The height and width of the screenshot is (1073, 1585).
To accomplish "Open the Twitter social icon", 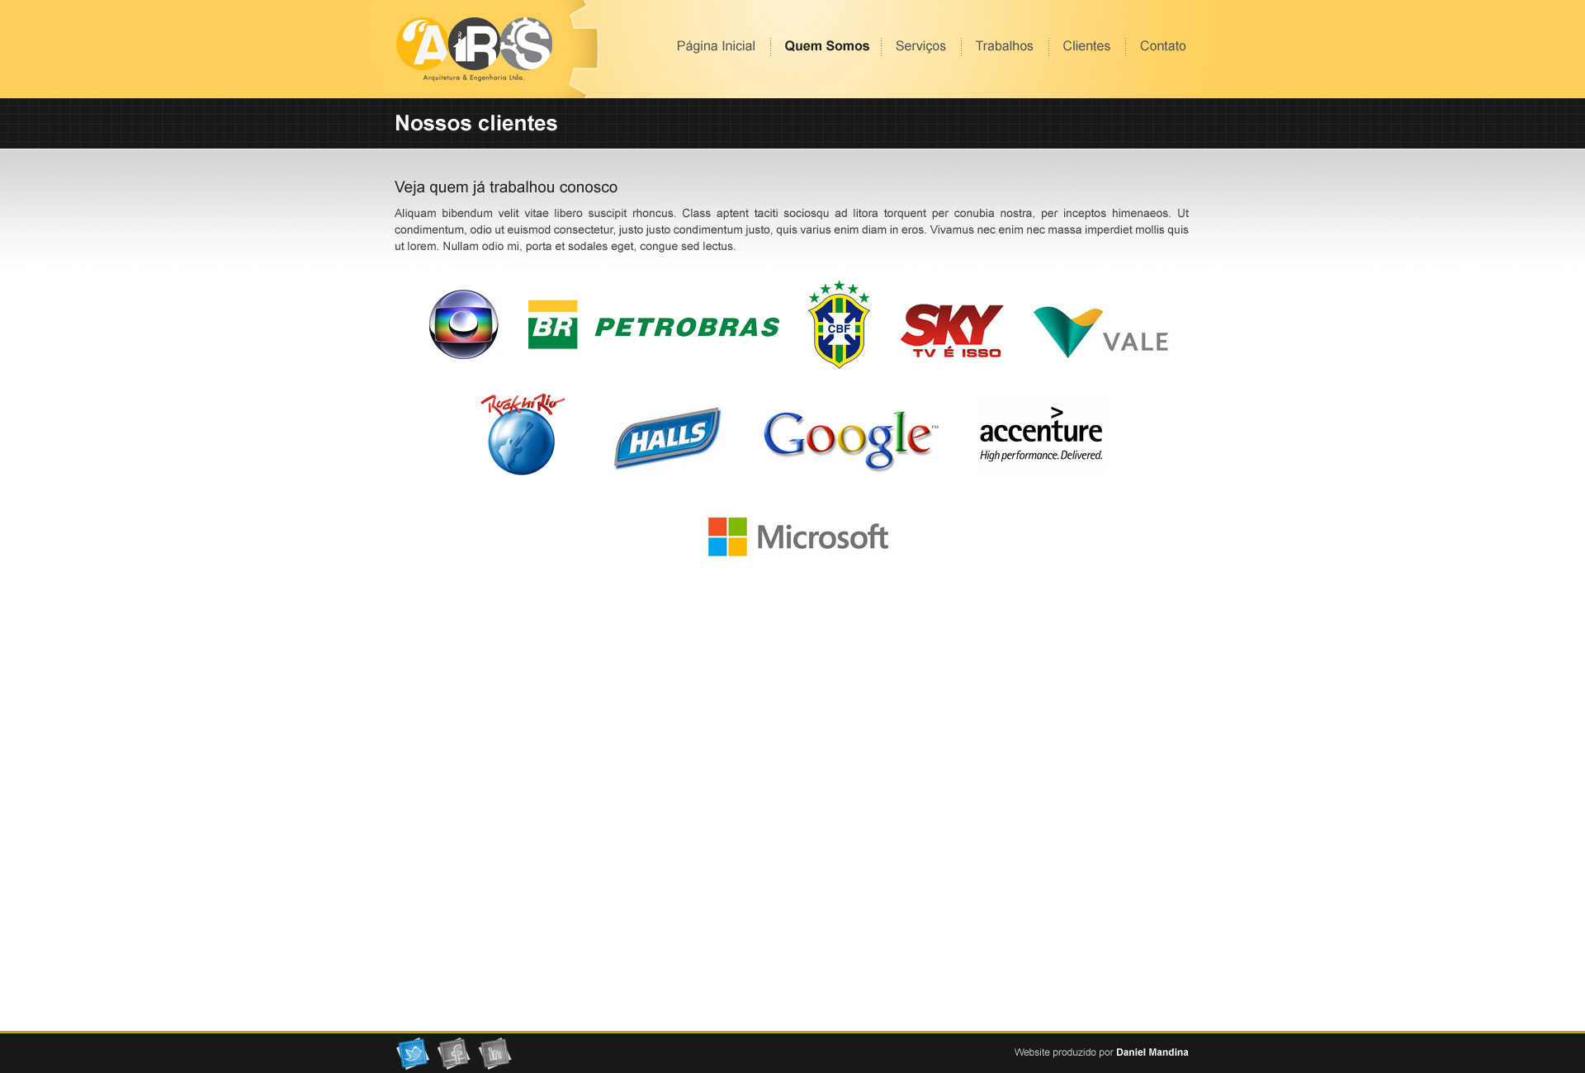I will (413, 1053).
